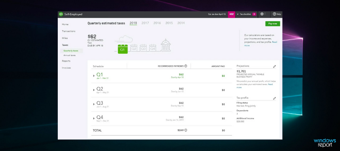Select the Q4 calendar icon
The width and height of the screenshot is (340, 151).
[153, 48]
